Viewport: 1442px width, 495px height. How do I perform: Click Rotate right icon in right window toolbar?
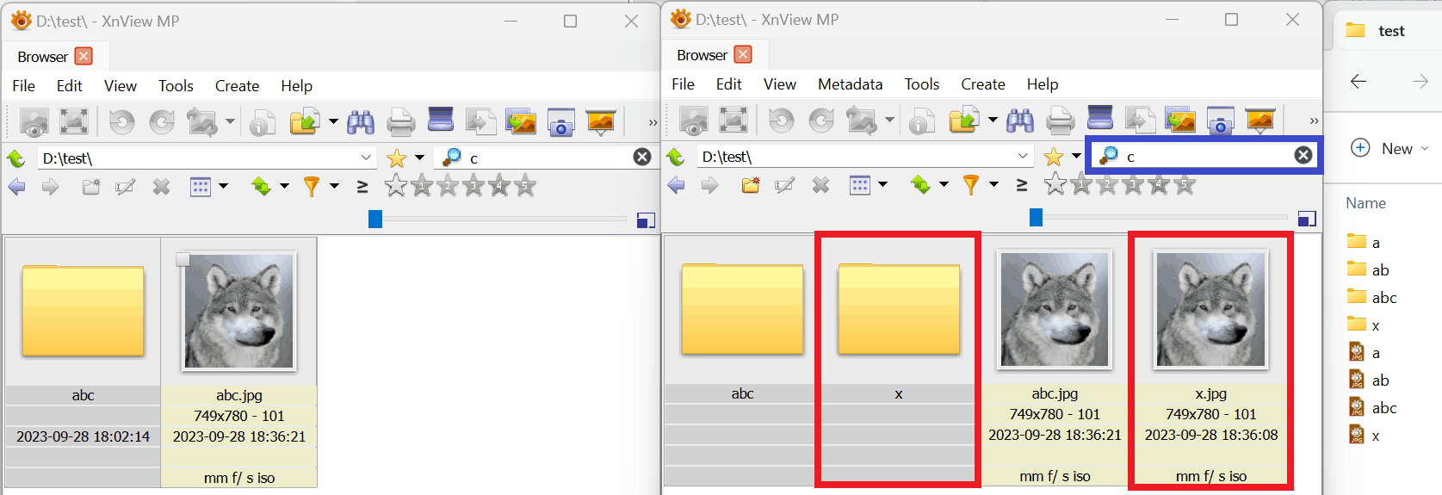pyautogui.click(x=821, y=121)
